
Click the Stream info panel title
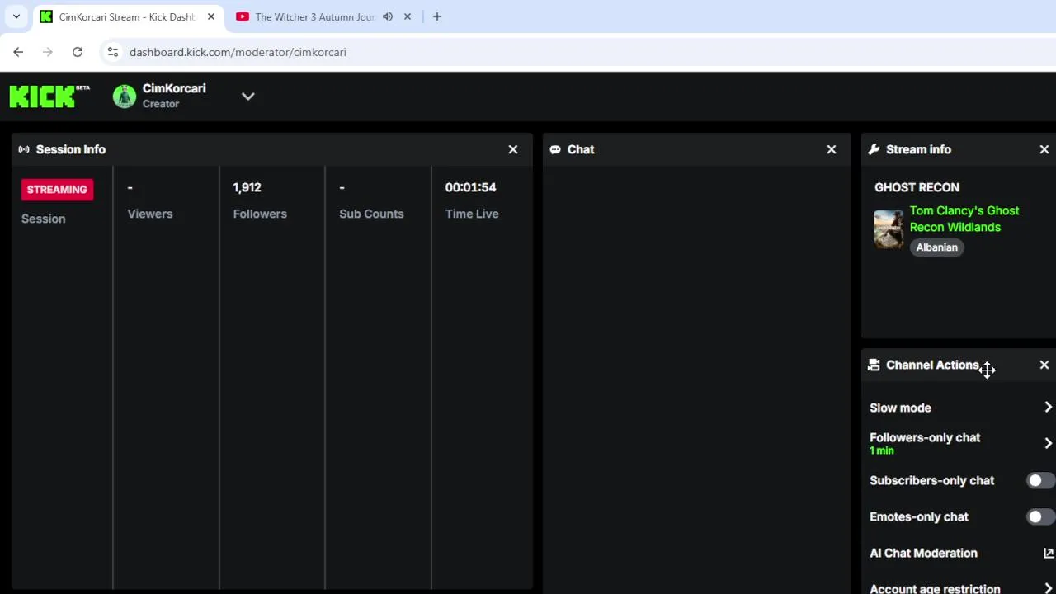[918, 149]
